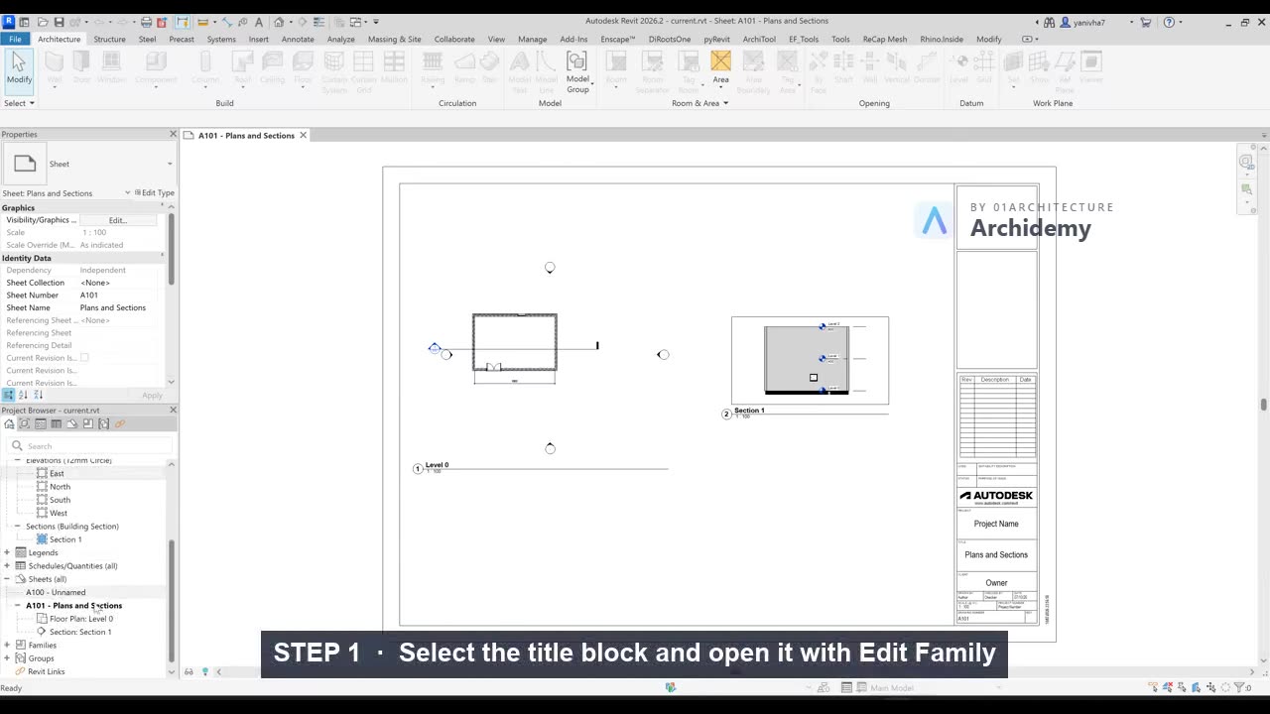The width and height of the screenshot is (1270, 714).
Task: Toggle the Current Revision Issued checkbox
Action: pos(84,358)
